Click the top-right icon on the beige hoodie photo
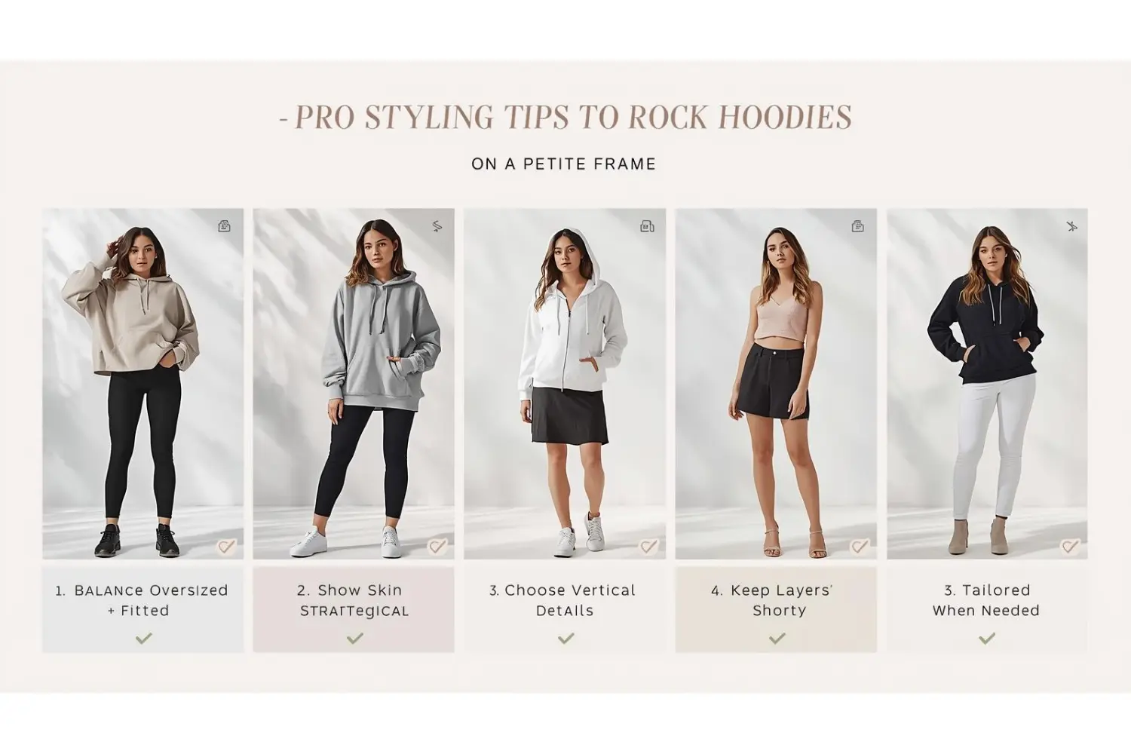The width and height of the screenshot is (1131, 754). pyautogui.click(x=224, y=226)
